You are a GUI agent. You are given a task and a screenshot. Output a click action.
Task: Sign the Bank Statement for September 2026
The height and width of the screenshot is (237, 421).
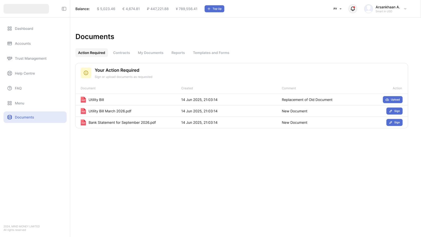(394, 122)
